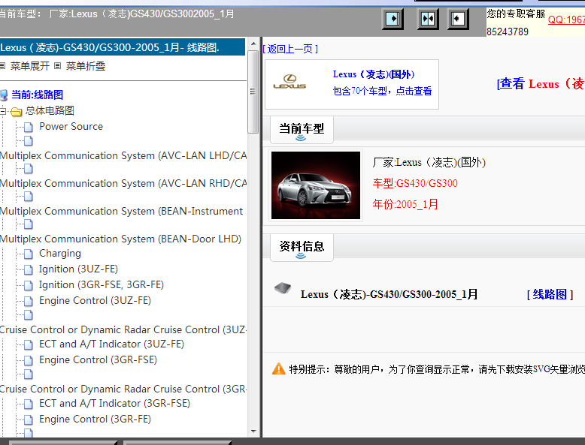Open Multiplex Communication System BEAN-Door LHD entry
This screenshot has width=585, height=445.
click(x=121, y=239)
